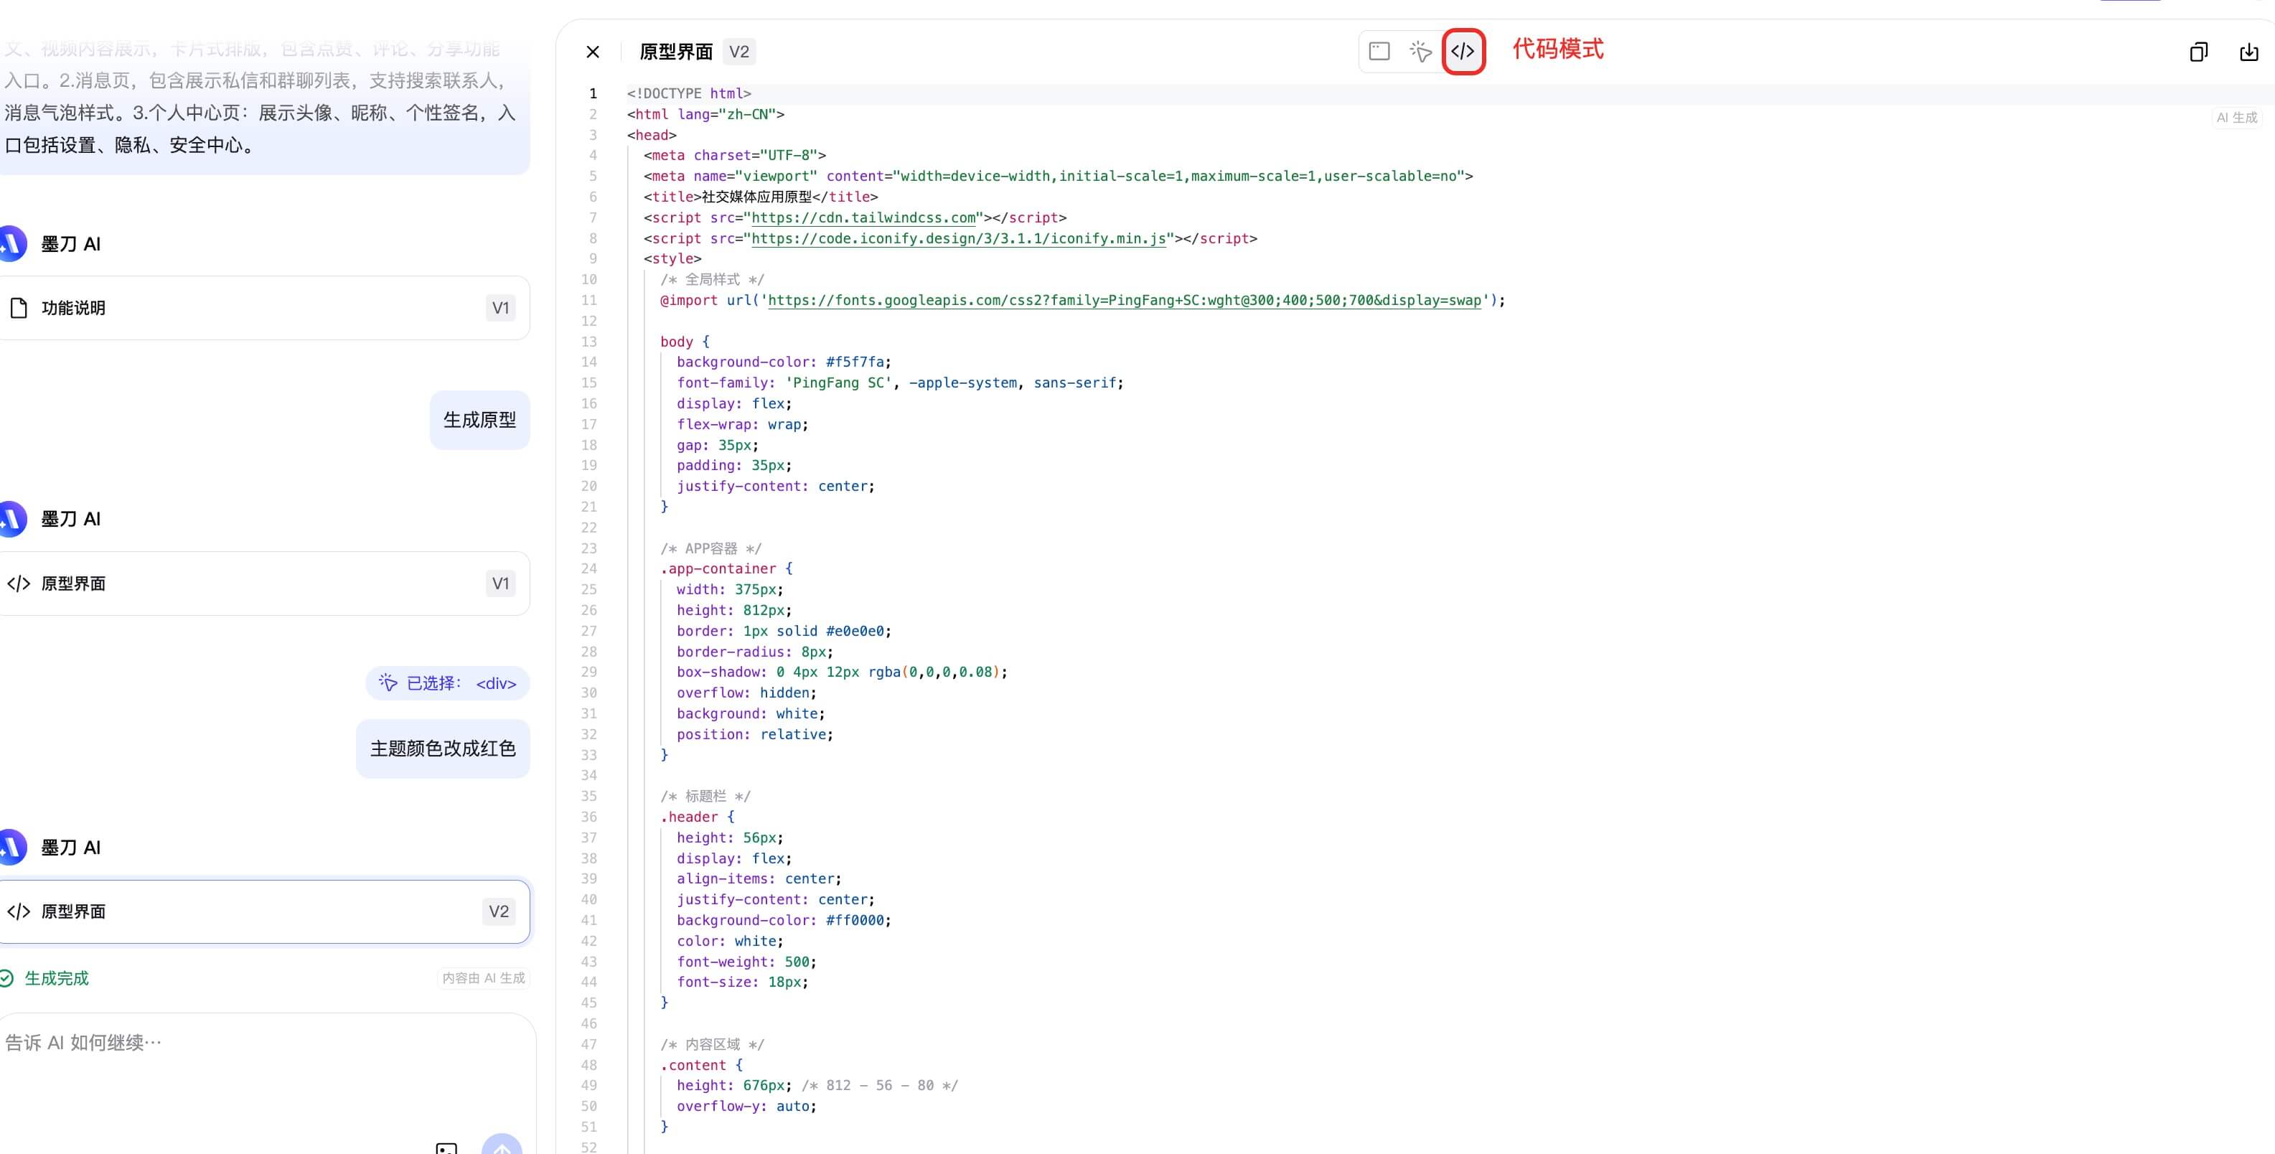Click the 生成完成 status text
Viewport: 2275px width, 1154px height.
[57, 978]
